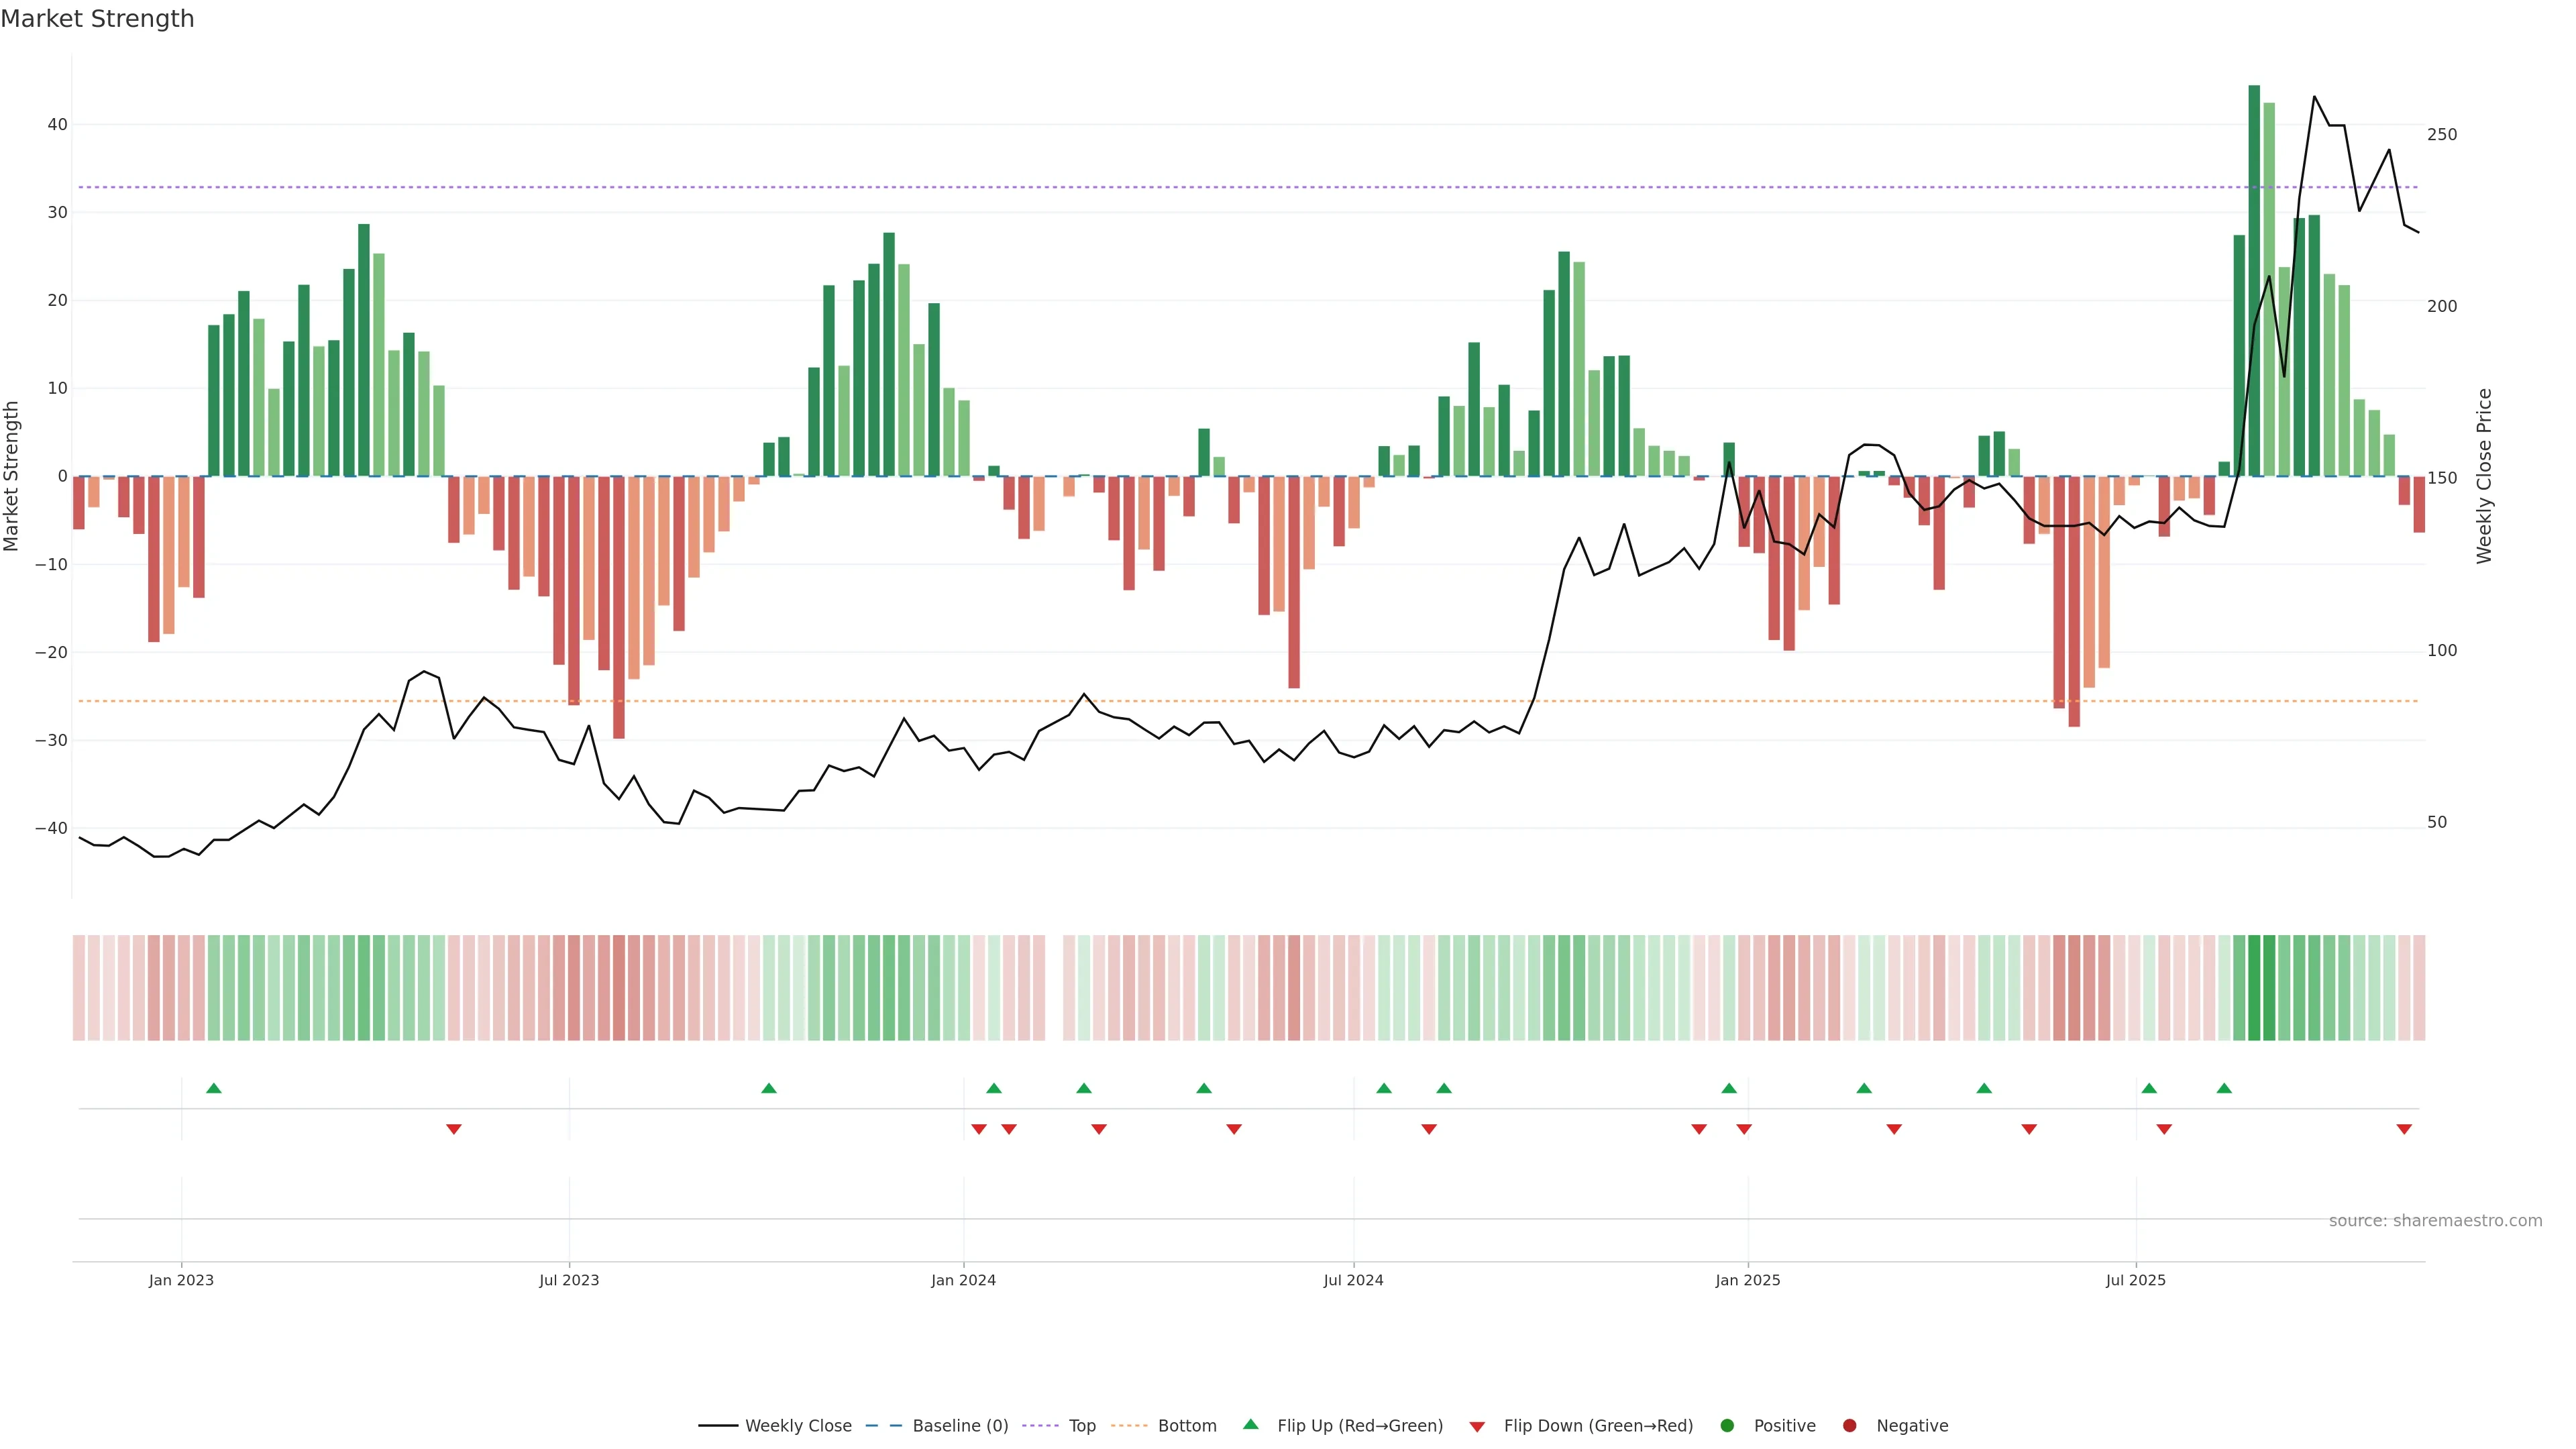2576x1449 pixels.
Task: Click the darkest green heatmap strip cell
Action: [2254, 988]
